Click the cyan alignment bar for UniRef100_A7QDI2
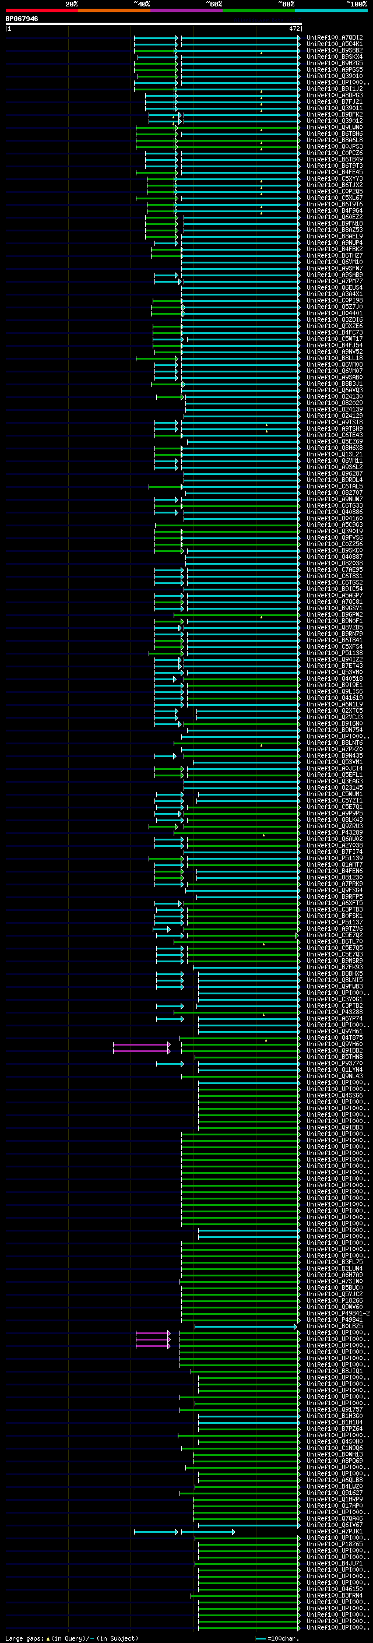 (241, 38)
